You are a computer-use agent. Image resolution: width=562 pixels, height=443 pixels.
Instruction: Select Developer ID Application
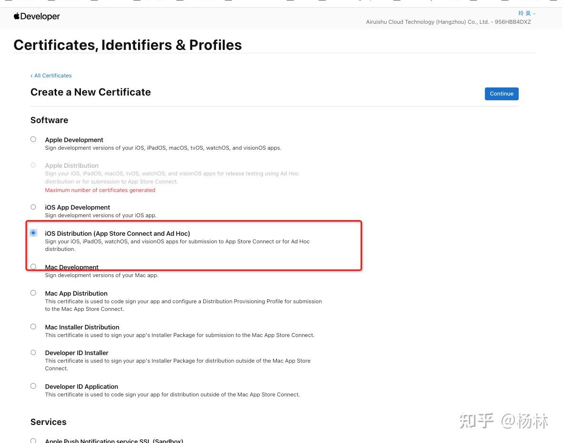click(33, 385)
